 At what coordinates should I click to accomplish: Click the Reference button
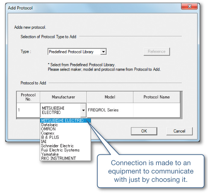click(157, 52)
